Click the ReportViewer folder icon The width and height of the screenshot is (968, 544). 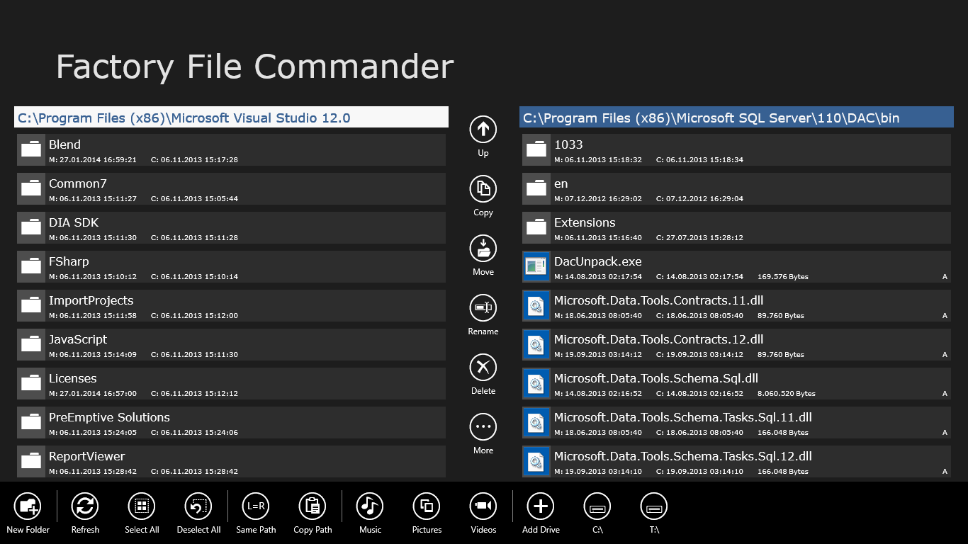(31, 461)
